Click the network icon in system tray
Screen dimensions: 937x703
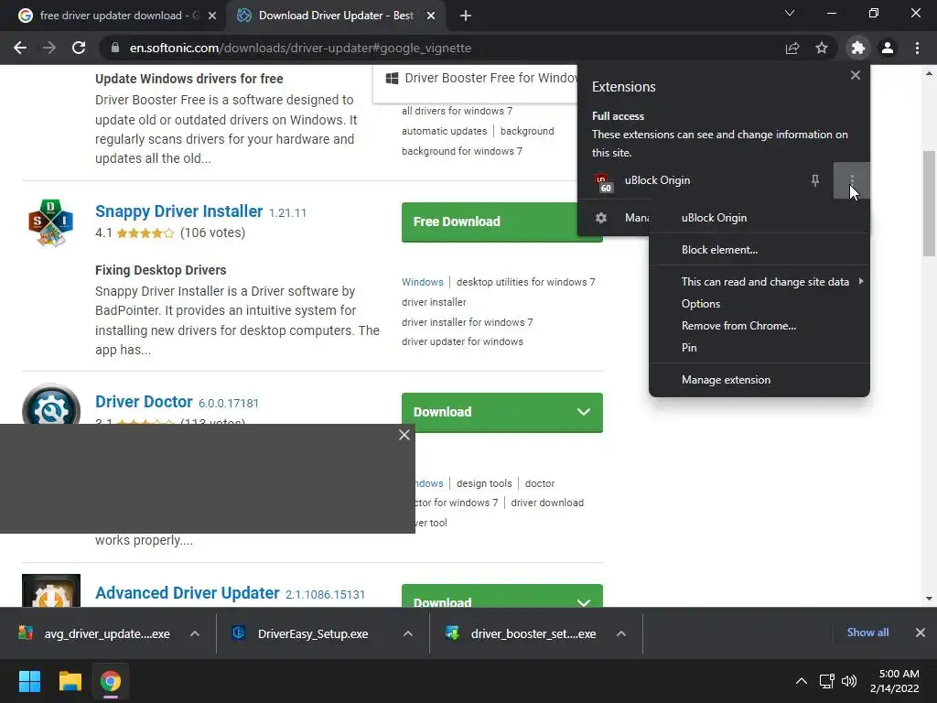(x=826, y=681)
